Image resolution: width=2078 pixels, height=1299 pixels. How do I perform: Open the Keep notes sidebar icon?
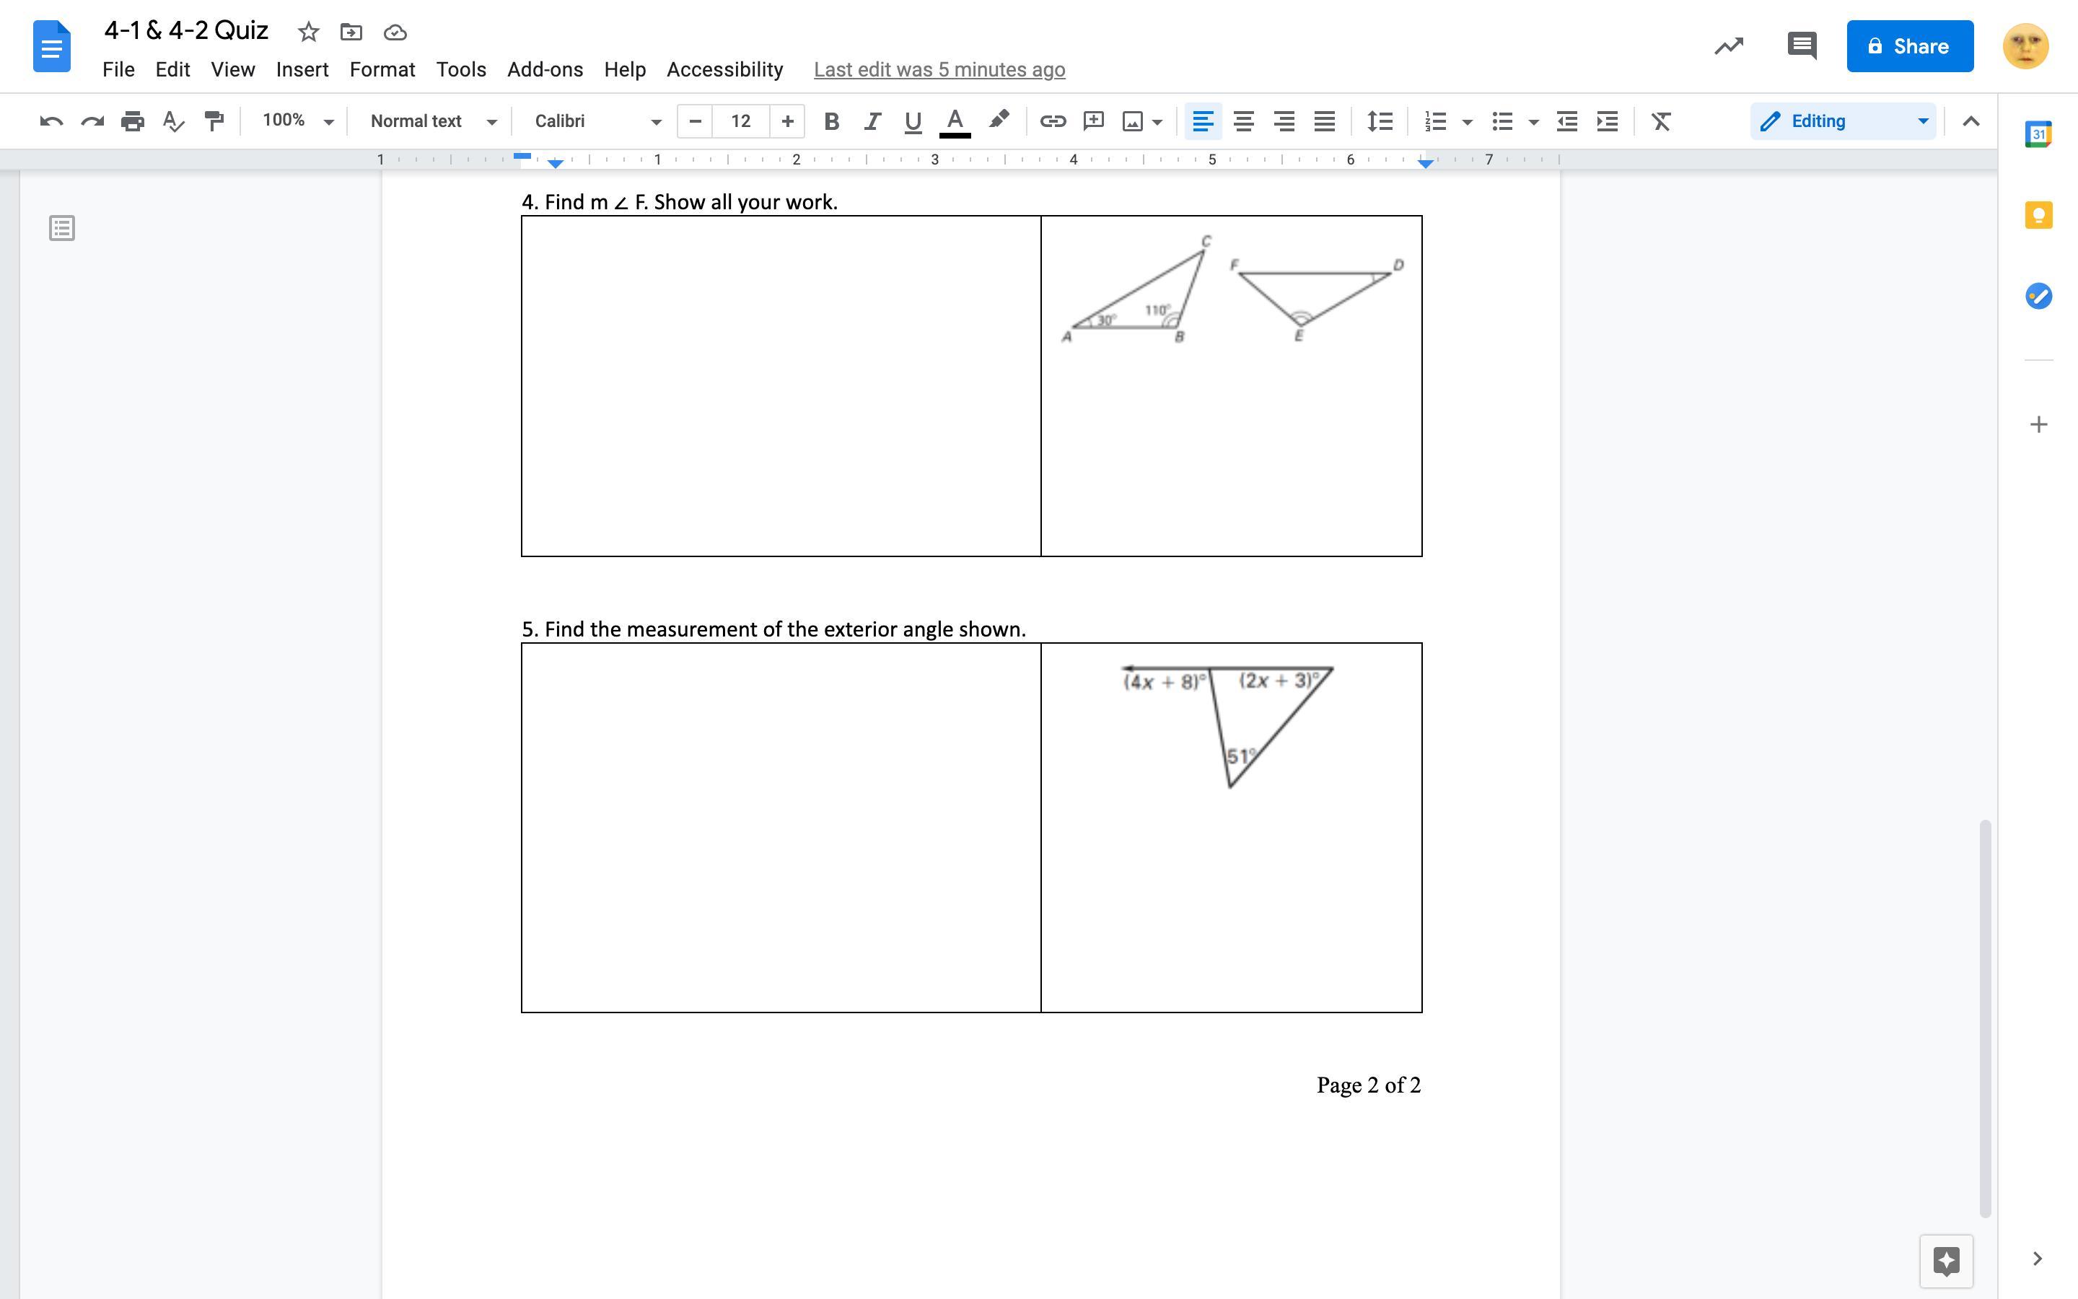pyautogui.click(x=2038, y=215)
